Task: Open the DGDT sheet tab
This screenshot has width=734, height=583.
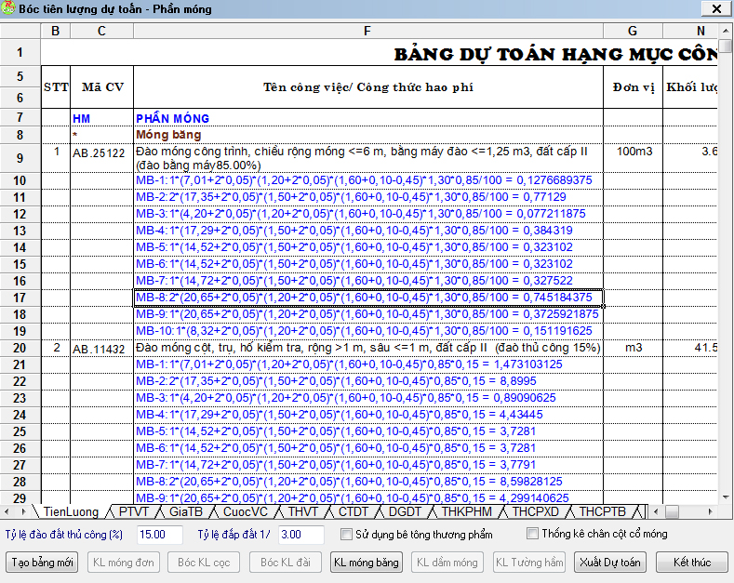Action: (x=405, y=512)
